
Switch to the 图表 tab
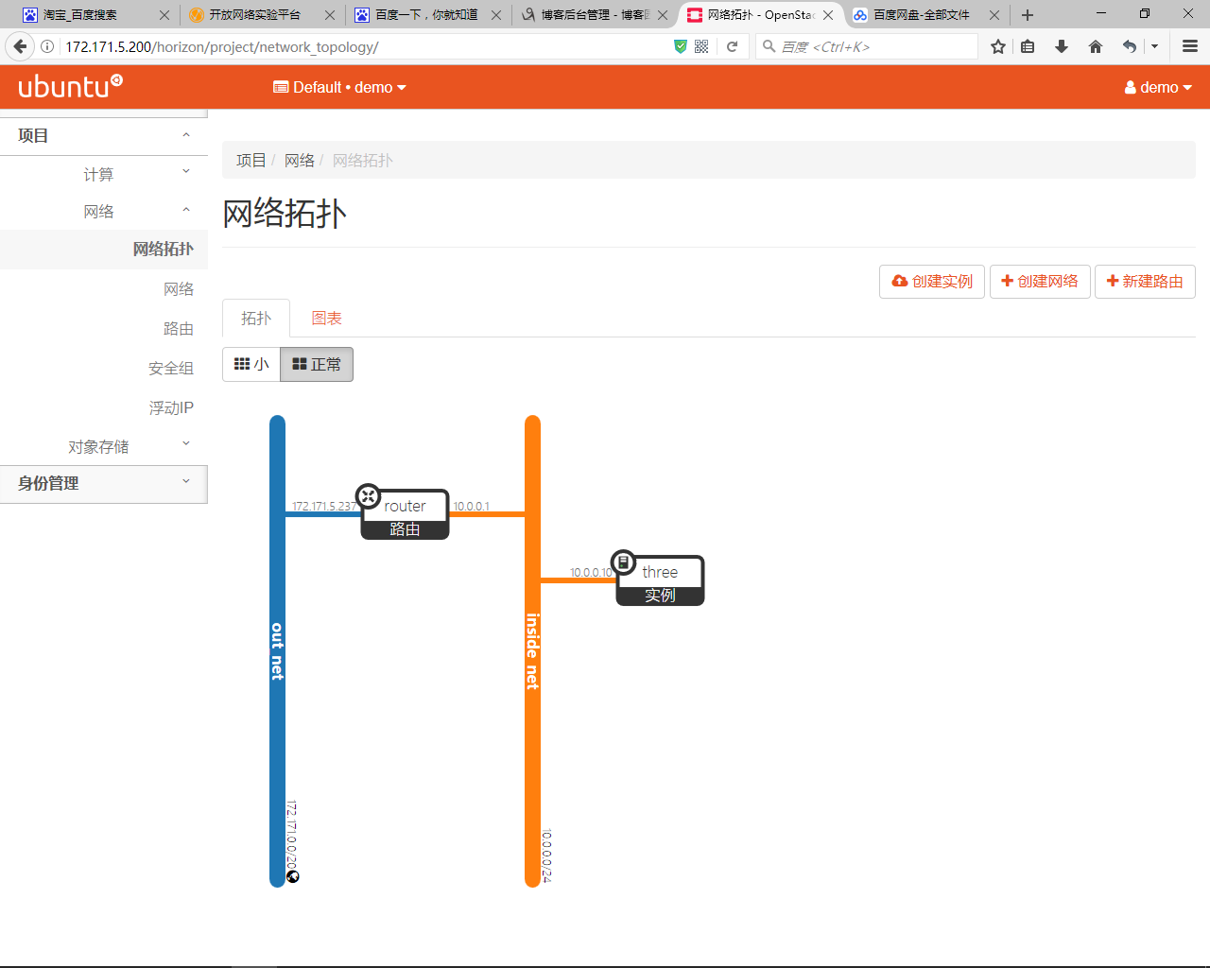[327, 319]
